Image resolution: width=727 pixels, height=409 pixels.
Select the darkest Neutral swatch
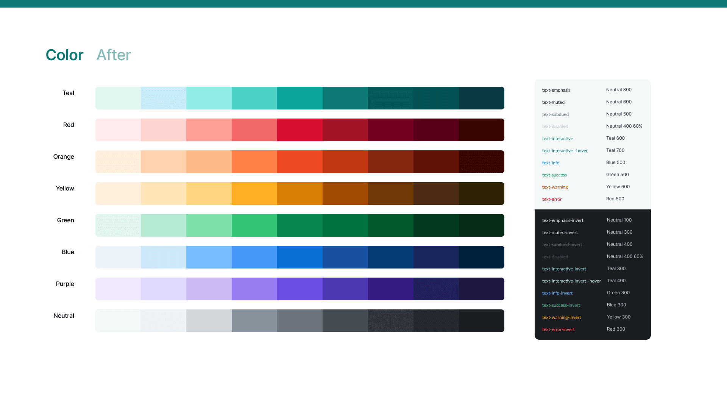tap(482, 321)
